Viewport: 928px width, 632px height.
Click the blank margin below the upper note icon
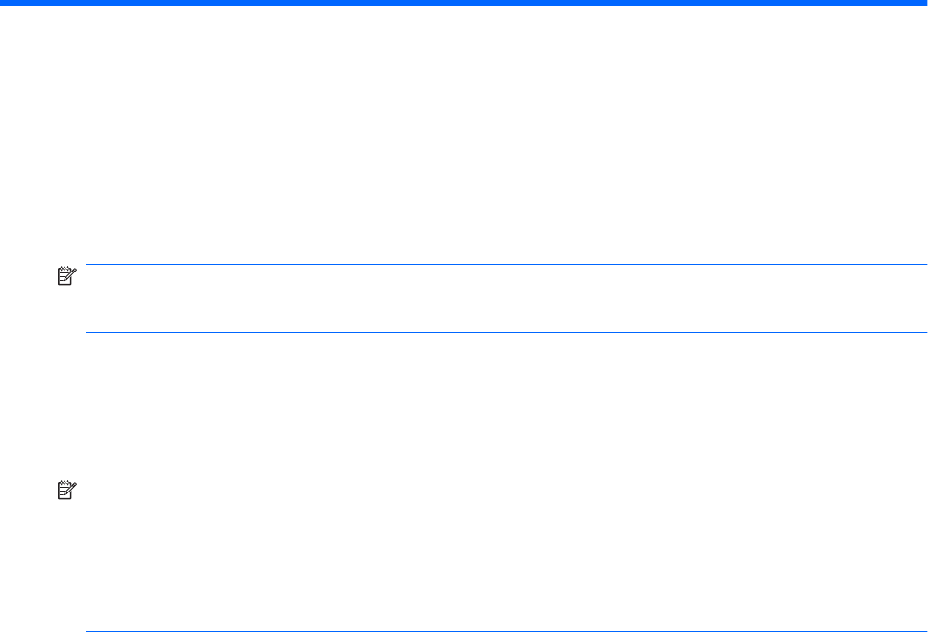[x=64, y=309]
